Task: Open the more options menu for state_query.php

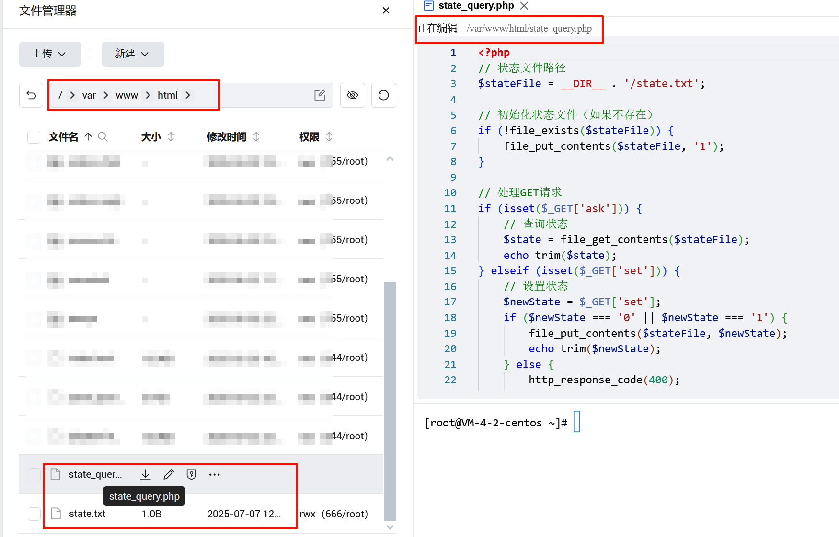Action: coord(215,474)
